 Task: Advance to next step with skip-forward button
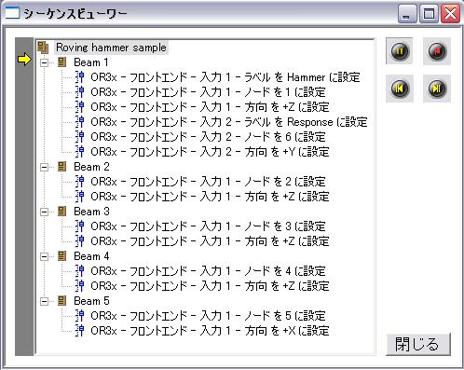437,89
